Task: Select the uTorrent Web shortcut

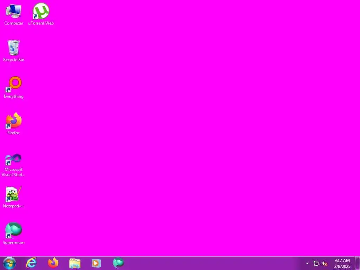Action: click(x=41, y=14)
